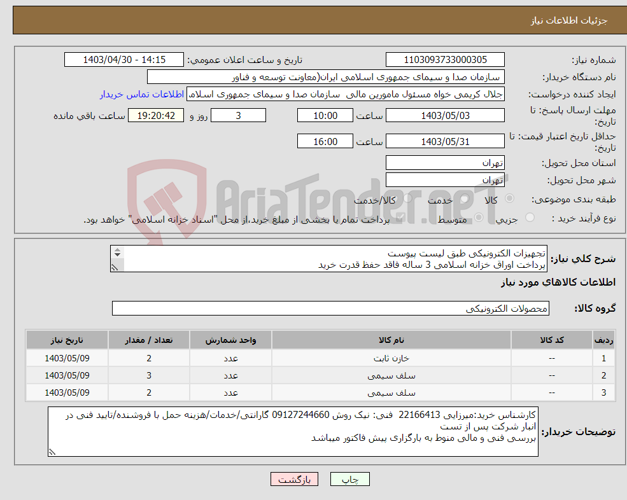Click the response deadline date 1403/05/03
This screenshot has width=627, height=500.
pos(445,116)
